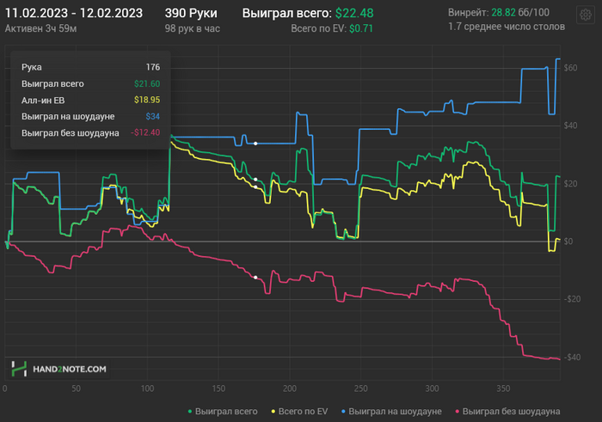Open the graph settings gear icon
Screen dimensions: 602x422
coord(586,15)
